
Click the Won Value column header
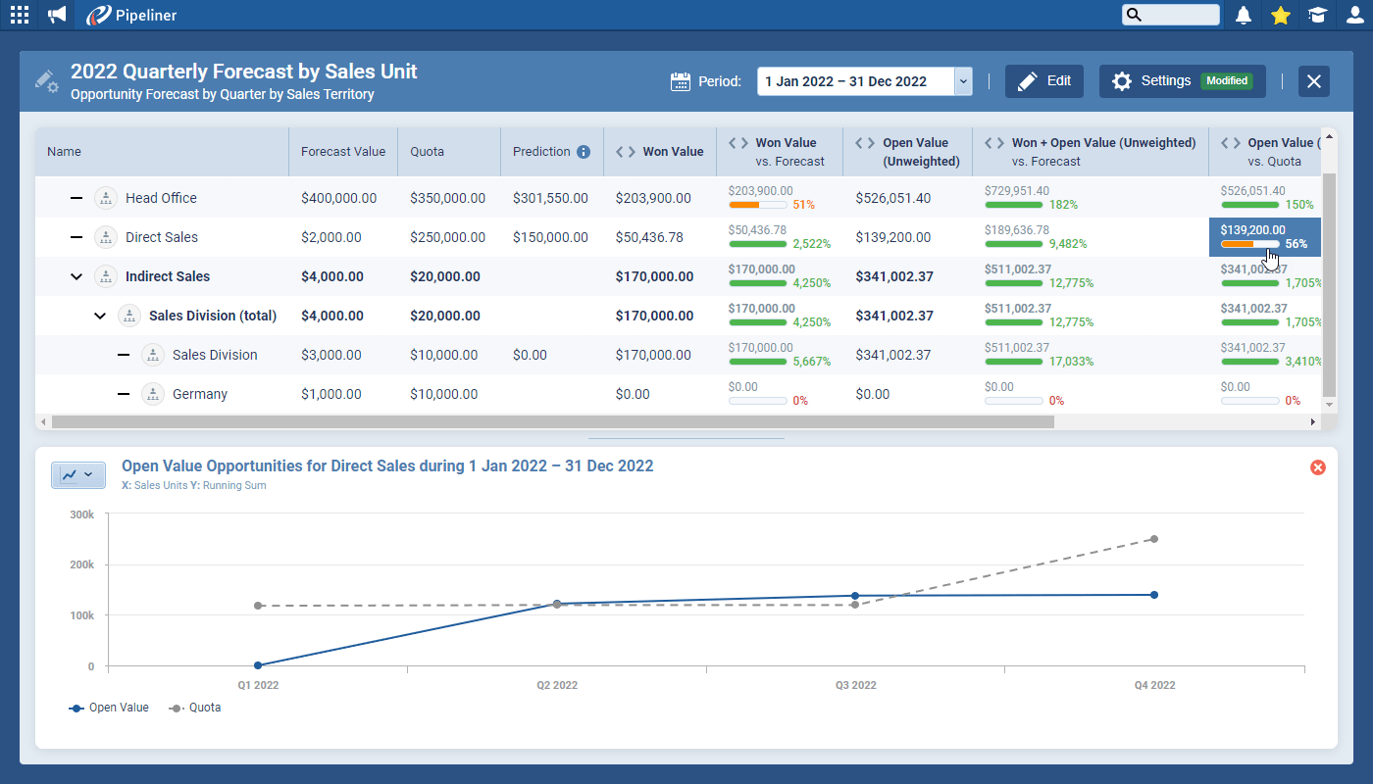672,152
